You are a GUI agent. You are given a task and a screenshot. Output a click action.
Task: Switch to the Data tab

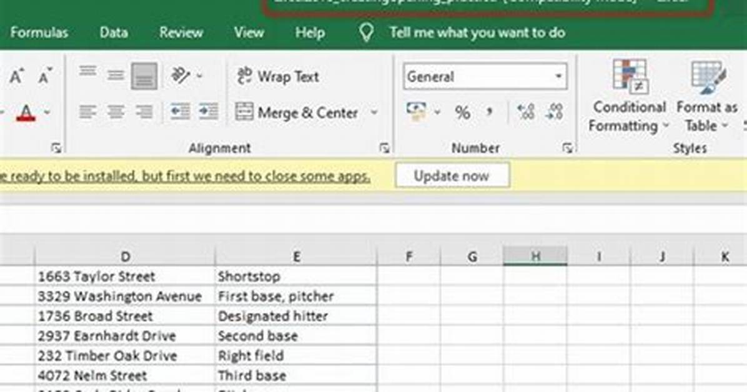[x=114, y=32]
